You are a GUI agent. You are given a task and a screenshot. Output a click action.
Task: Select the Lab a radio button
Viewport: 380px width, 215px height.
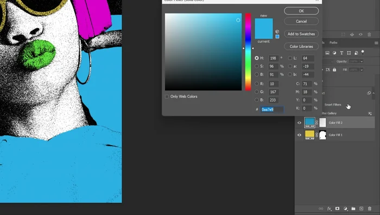[290, 66]
